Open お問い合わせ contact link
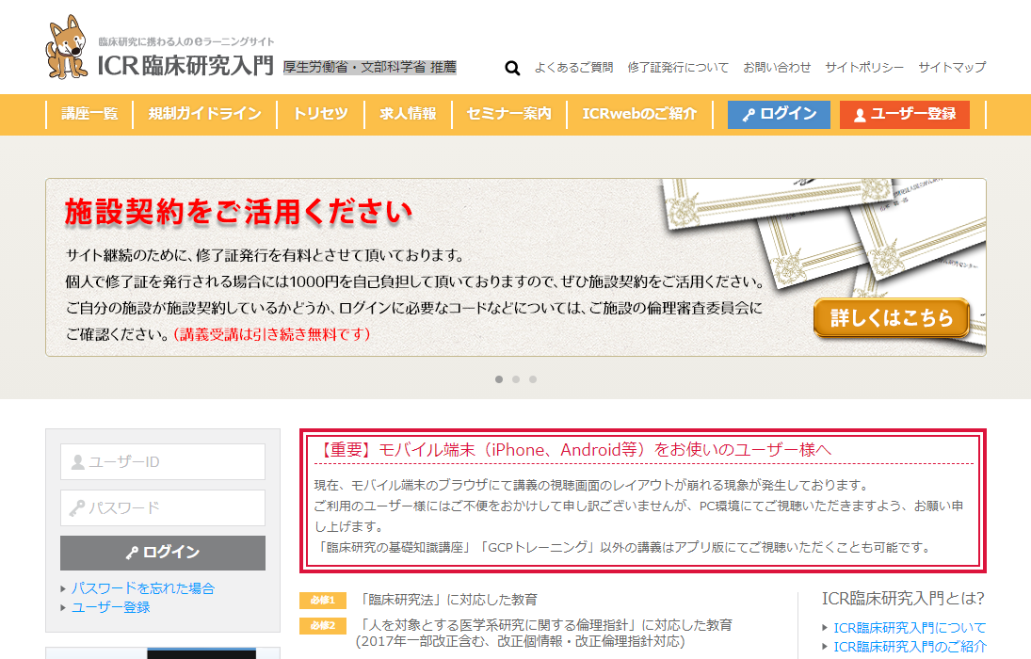This screenshot has height=659, width=1031. pos(777,67)
